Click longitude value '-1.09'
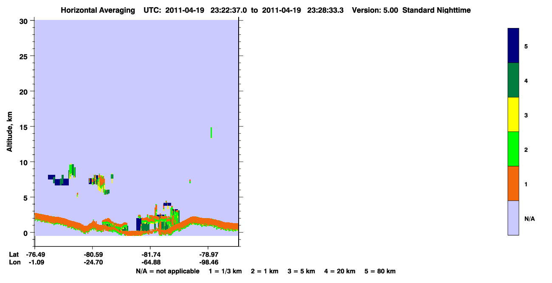 pyautogui.click(x=36, y=262)
